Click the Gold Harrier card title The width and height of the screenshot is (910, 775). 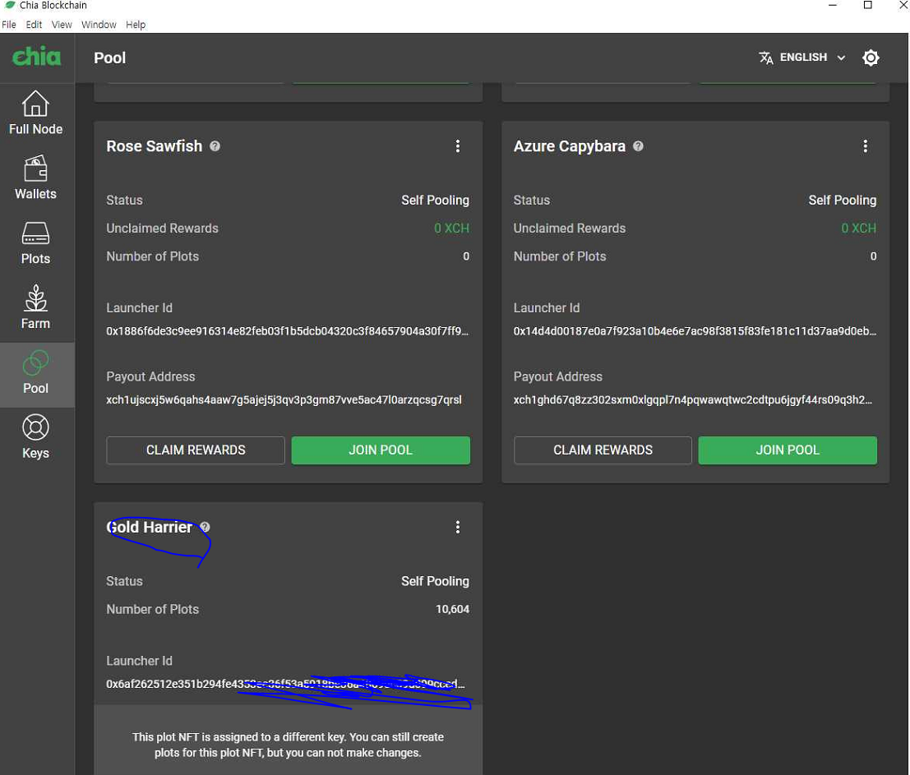(149, 527)
